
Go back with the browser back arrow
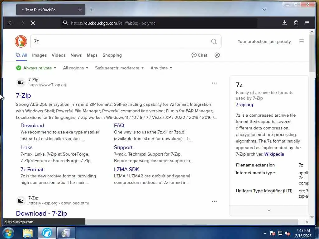click(x=11, y=23)
